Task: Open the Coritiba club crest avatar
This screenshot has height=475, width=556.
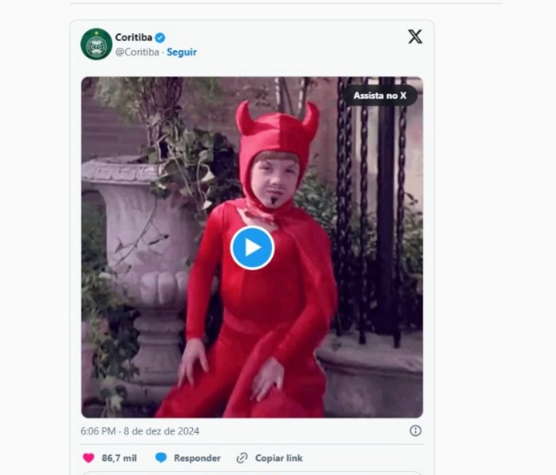Action: point(97,44)
